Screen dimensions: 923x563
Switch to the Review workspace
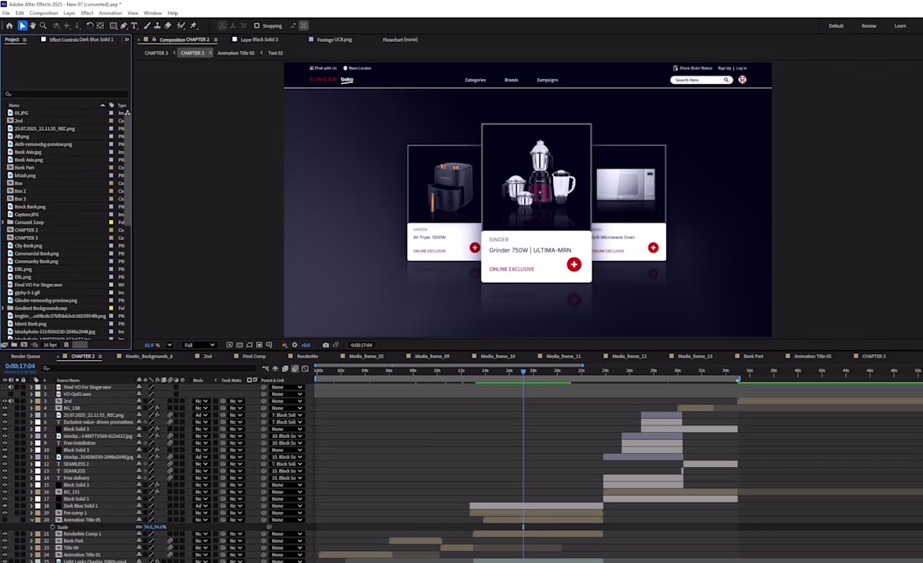point(868,26)
